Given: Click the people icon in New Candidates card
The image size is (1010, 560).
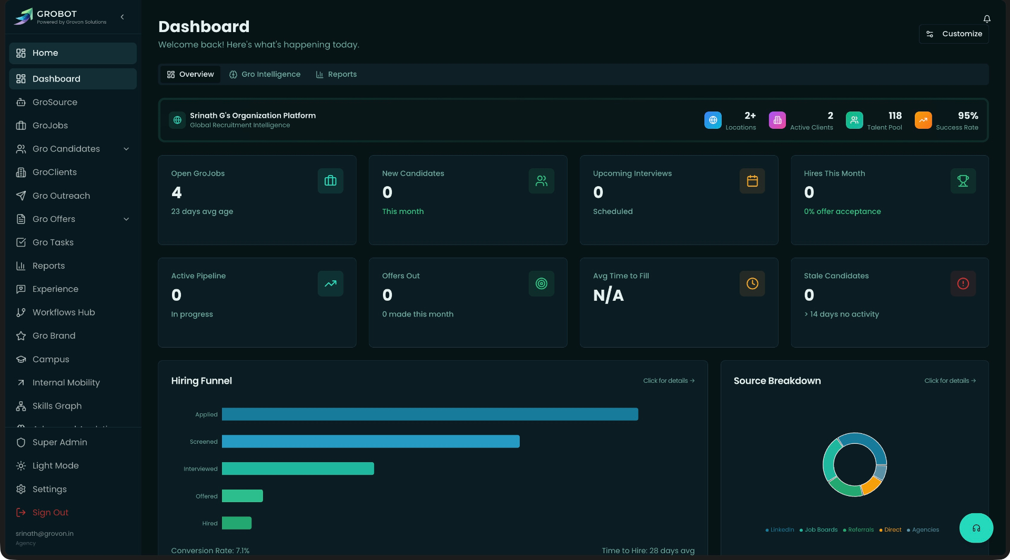Looking at the screenshot, I should 541,181.
